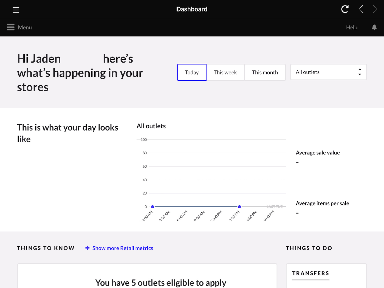Click the Show more Retail metrics link
This screenshot has width=384, height=288.
click(x=122, y=248)
